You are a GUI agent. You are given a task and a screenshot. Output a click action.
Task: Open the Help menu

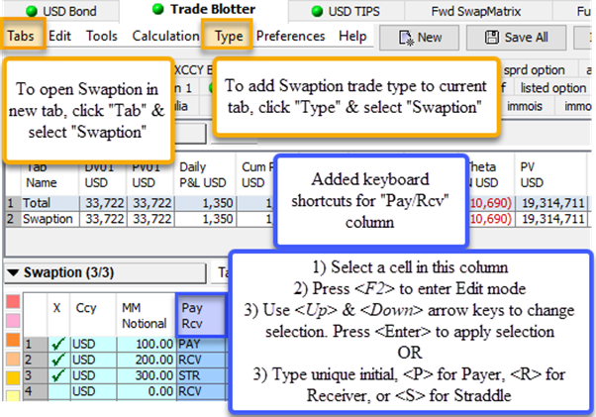coord(352,36)
